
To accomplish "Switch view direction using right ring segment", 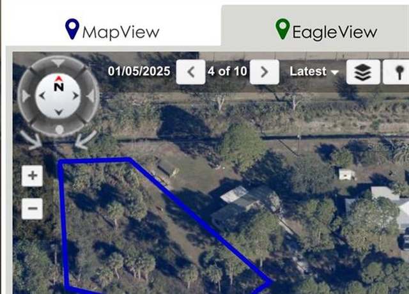I will (x=90, y=96).
